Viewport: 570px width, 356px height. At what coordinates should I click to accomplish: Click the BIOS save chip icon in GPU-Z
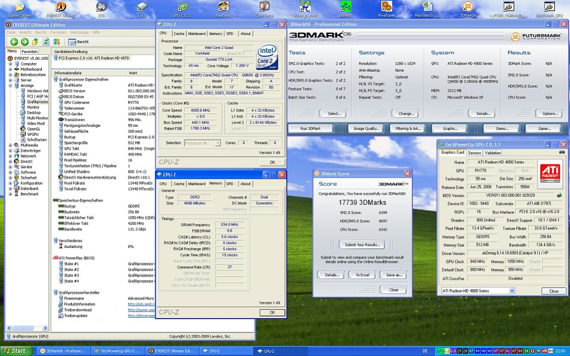[x=559, y=195]
